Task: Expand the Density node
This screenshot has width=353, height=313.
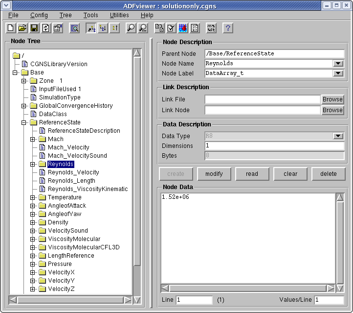Action: point(33,223)
